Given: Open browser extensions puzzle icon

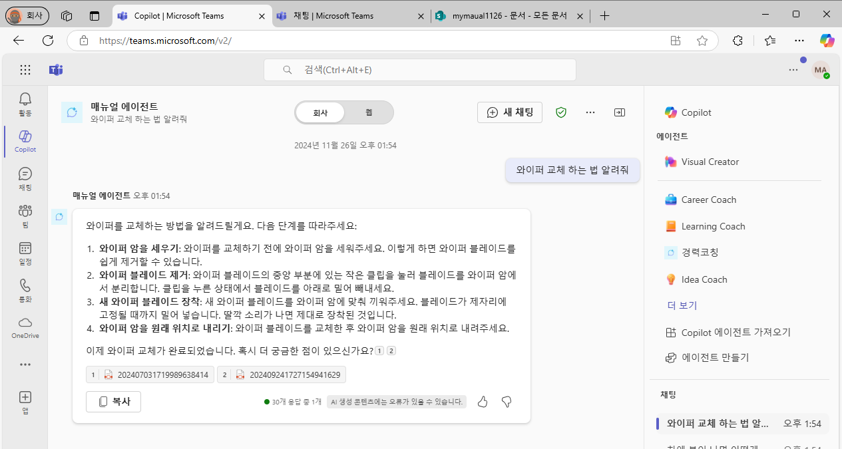Looking at the screenshot, I should pyautogui.click(x=737, y=41).
